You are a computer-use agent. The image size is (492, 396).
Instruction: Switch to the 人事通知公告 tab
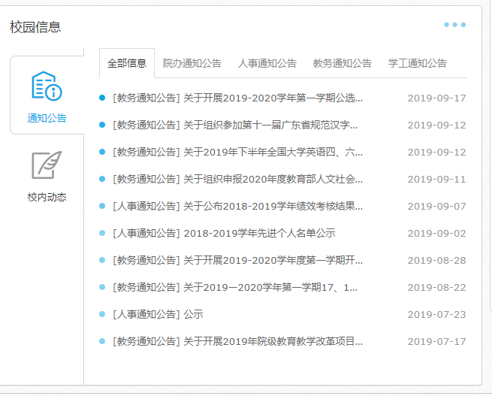coord(267,63)
